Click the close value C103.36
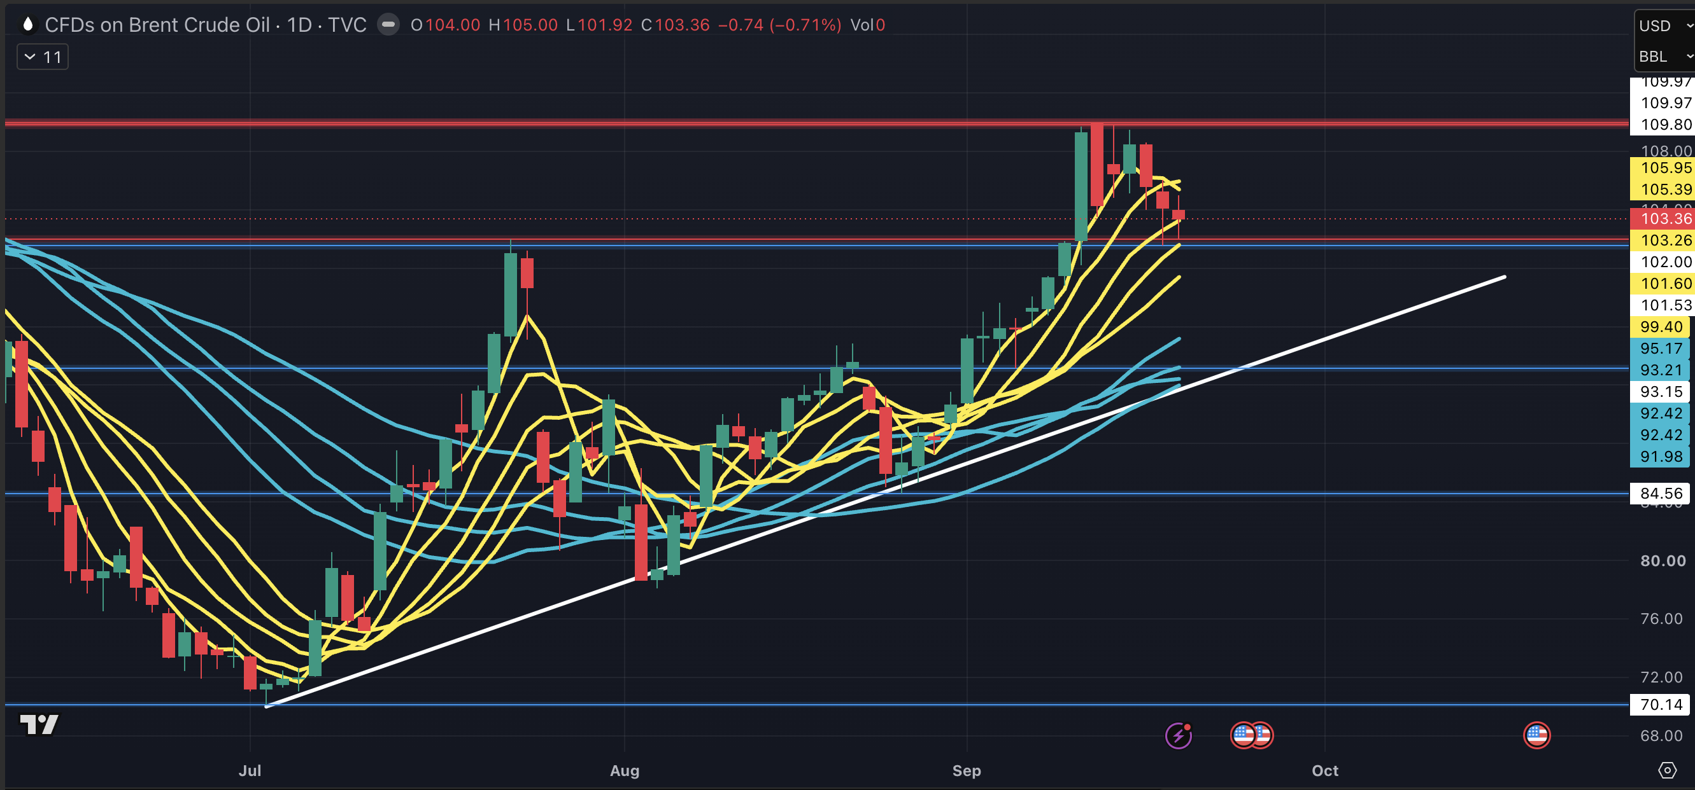Image resolution: width=1695 pixels, height=790 pixels. coord(675,25)
